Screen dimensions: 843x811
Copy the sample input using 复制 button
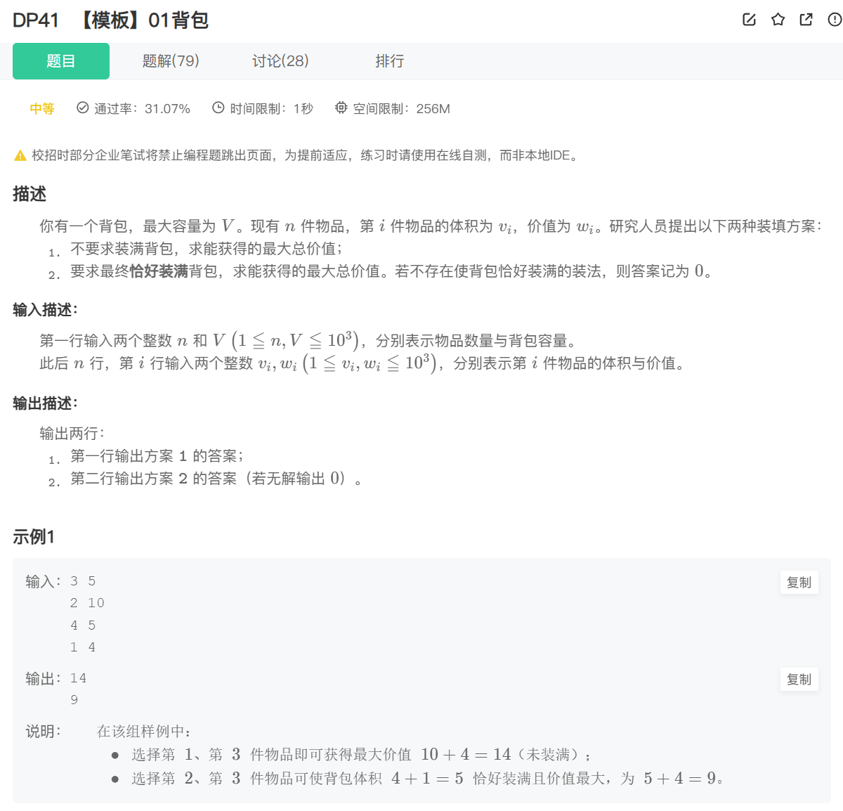tap(799, 582)
